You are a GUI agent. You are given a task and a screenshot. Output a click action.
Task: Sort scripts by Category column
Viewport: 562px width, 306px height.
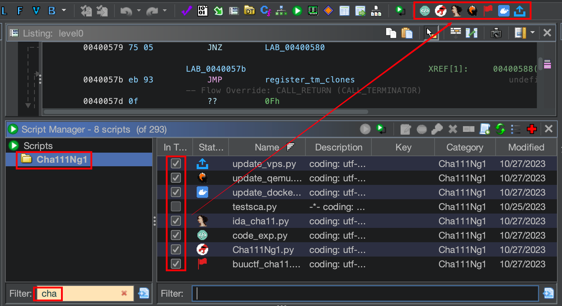tap(465, 147)
